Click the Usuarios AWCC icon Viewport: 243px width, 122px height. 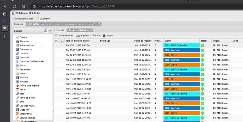17,106
